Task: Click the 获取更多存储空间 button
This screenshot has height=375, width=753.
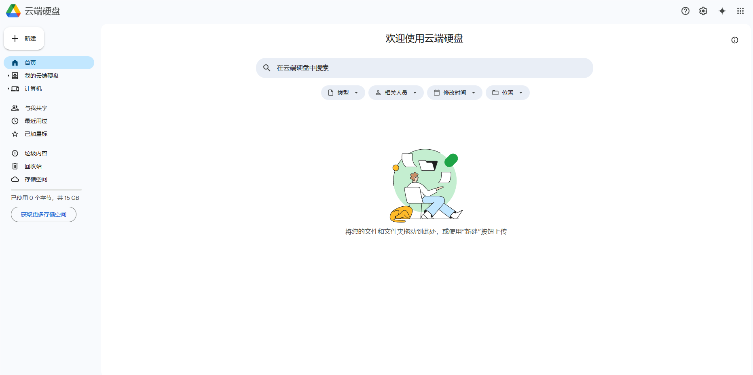Action: 43,214
